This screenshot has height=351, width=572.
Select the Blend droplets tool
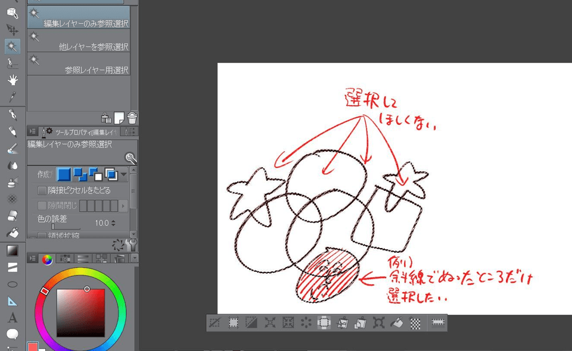(x=13, y=165)
